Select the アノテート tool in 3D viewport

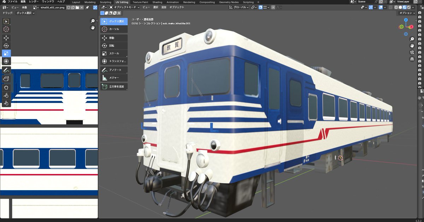click(114, 70)
